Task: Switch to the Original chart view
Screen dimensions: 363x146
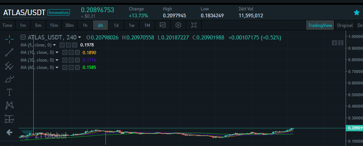Action: (x=345, y=25)
